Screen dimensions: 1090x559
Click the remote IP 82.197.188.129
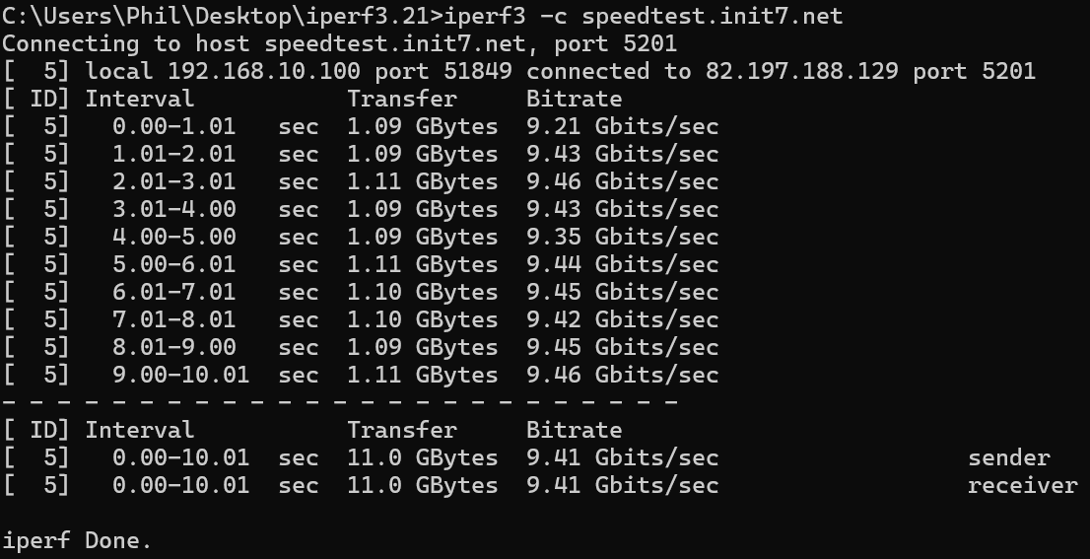pos(801,71)
